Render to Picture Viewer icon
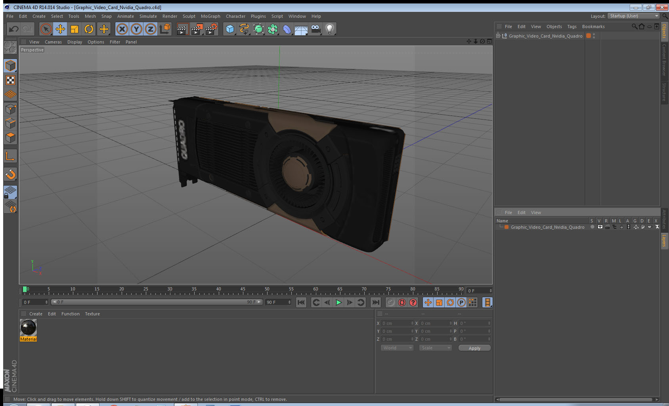This screenshot has width=669, height=406. pyautogui.click(x=197, y=29)
